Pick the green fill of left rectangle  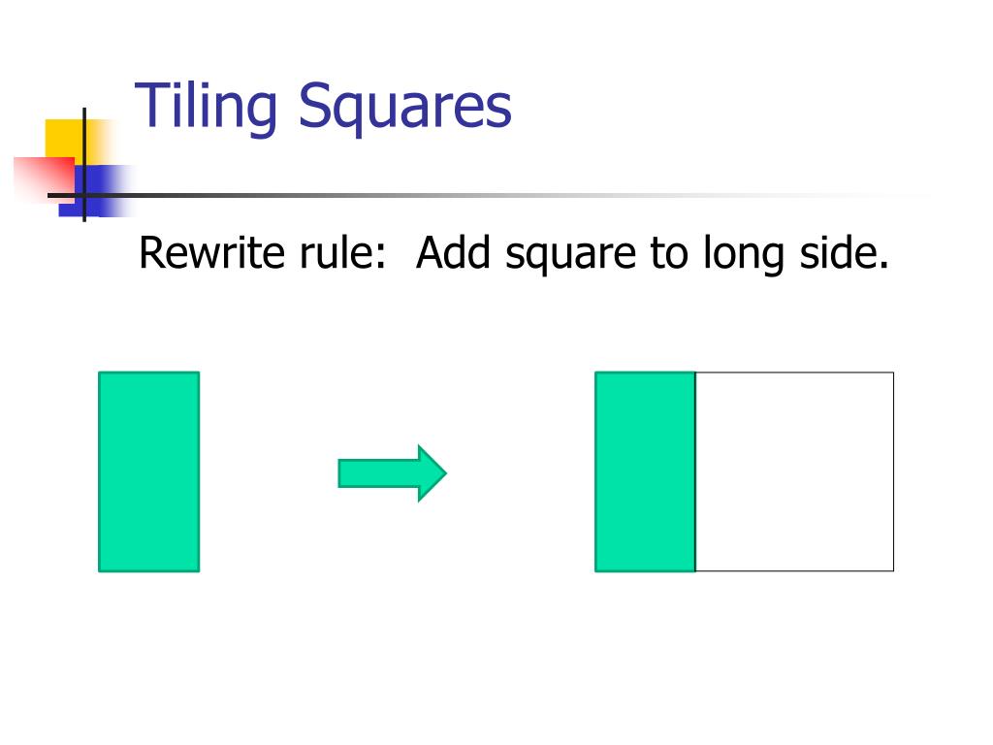(x=148, y=472)
